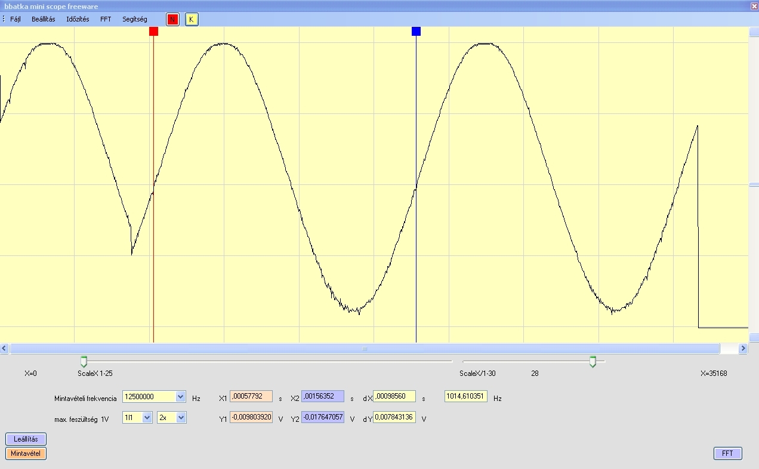Image resolution: width=759 pixels, height=469 pixels.
Task: Click the Y1 value field
Action: (x=251, y=417)
